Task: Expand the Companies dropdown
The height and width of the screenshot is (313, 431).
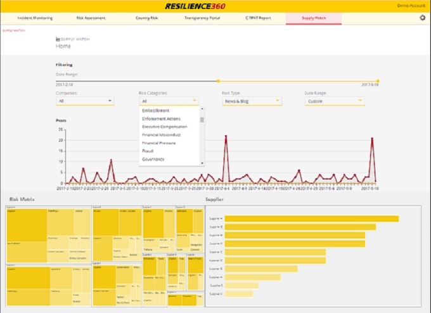Action: (85, 101)
